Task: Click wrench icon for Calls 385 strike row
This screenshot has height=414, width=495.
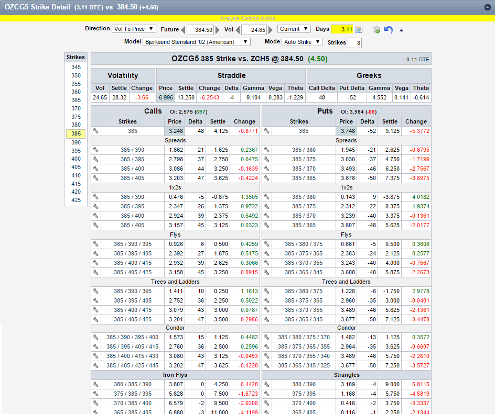Action: (95, 131)
